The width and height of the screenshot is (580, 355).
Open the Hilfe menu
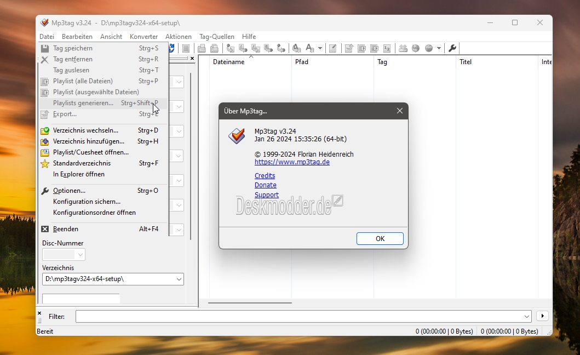(x=249, y=37)
